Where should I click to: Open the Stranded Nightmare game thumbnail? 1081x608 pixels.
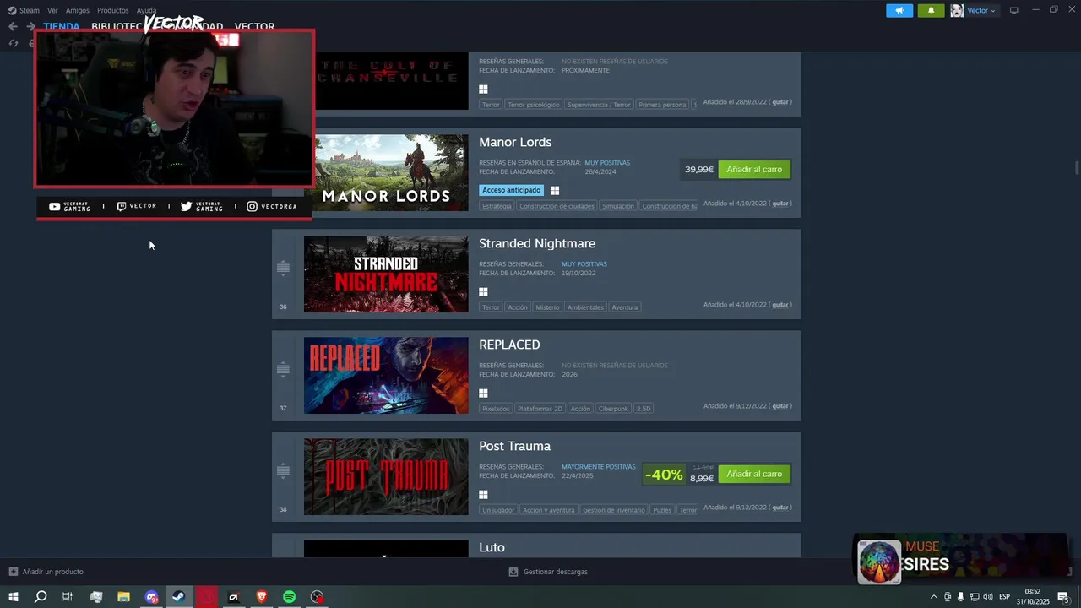tap(386, 274)
